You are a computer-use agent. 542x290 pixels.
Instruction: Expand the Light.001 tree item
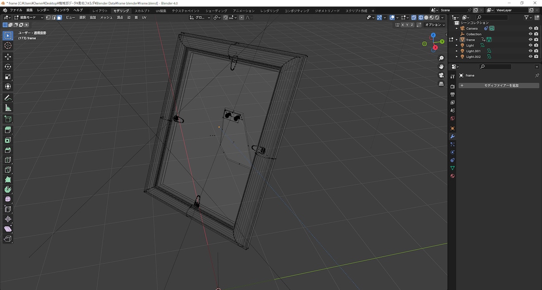coord(457,51)
